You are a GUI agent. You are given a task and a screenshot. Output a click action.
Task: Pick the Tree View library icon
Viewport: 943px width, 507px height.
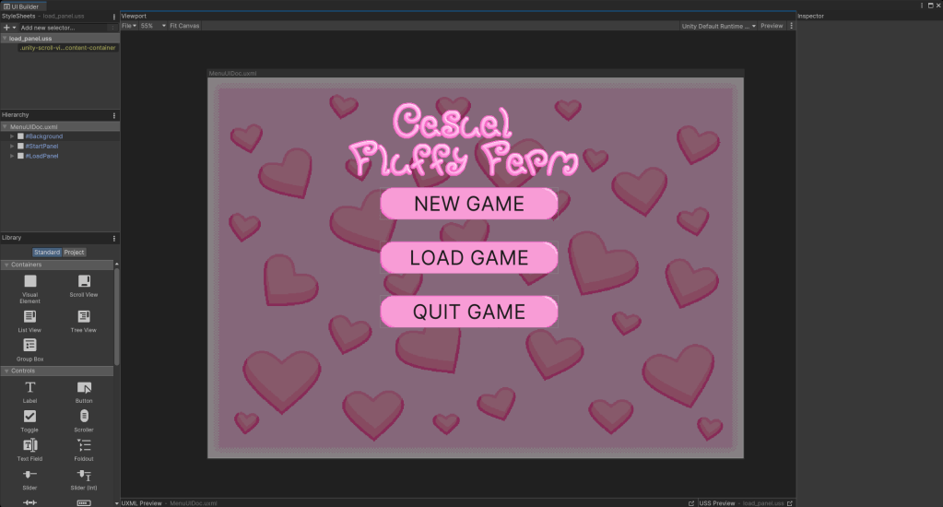pyautogui.click(x=84, y=316)
